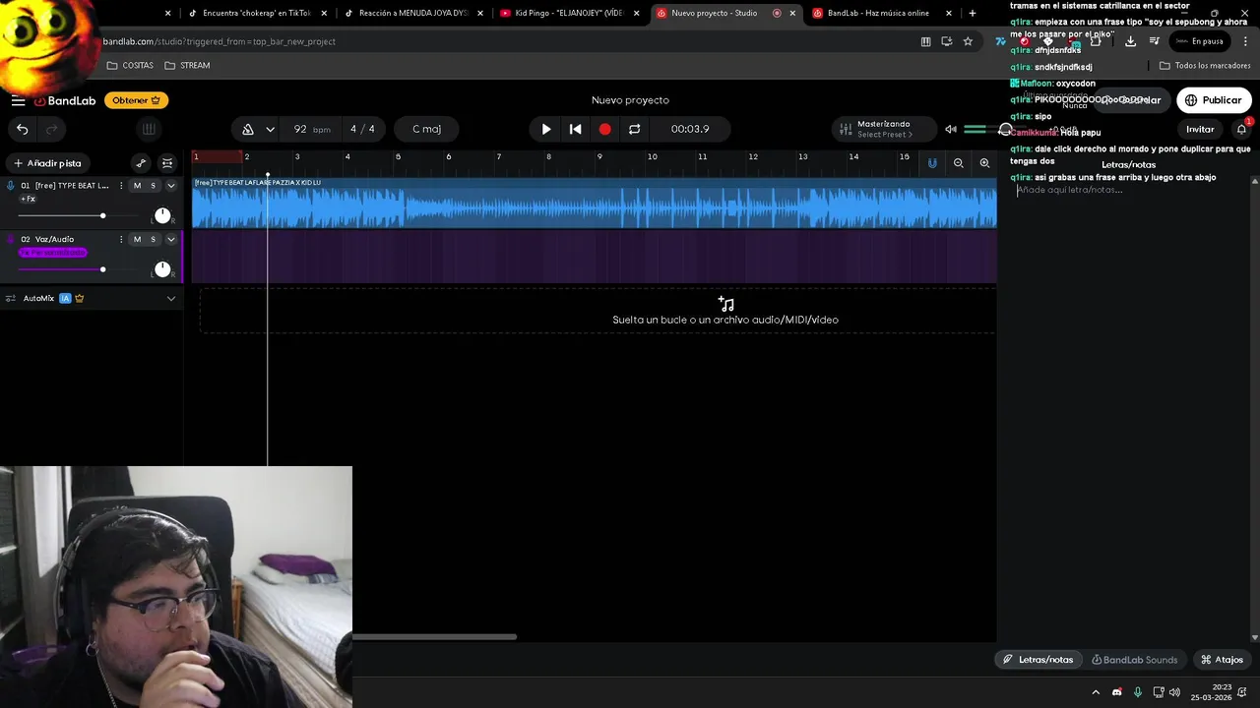Open the virtual MIDI keyboard

tap(149, 129)
